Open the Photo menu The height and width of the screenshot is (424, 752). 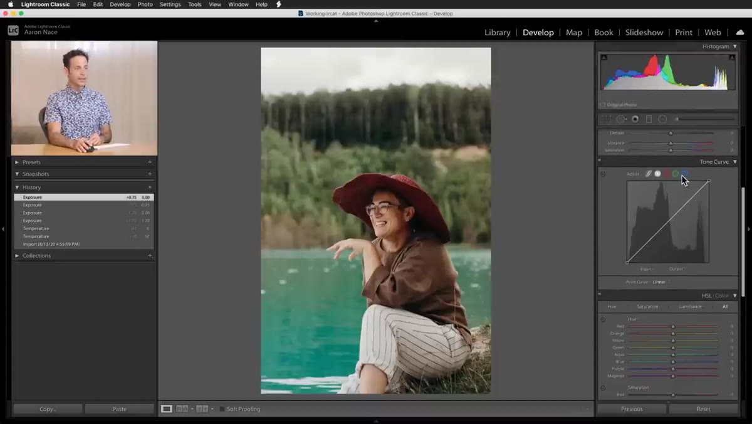point(145,4)
